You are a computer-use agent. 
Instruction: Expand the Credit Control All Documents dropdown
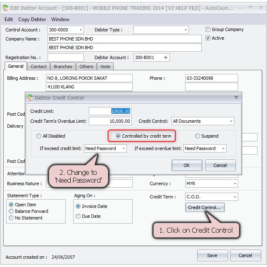(x=230, y=122)
